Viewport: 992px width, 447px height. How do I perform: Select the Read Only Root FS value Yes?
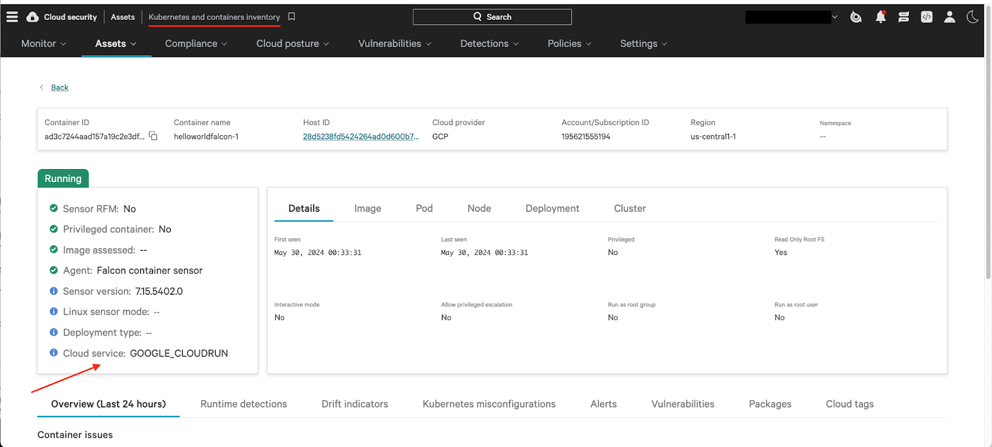click(781, 253)
